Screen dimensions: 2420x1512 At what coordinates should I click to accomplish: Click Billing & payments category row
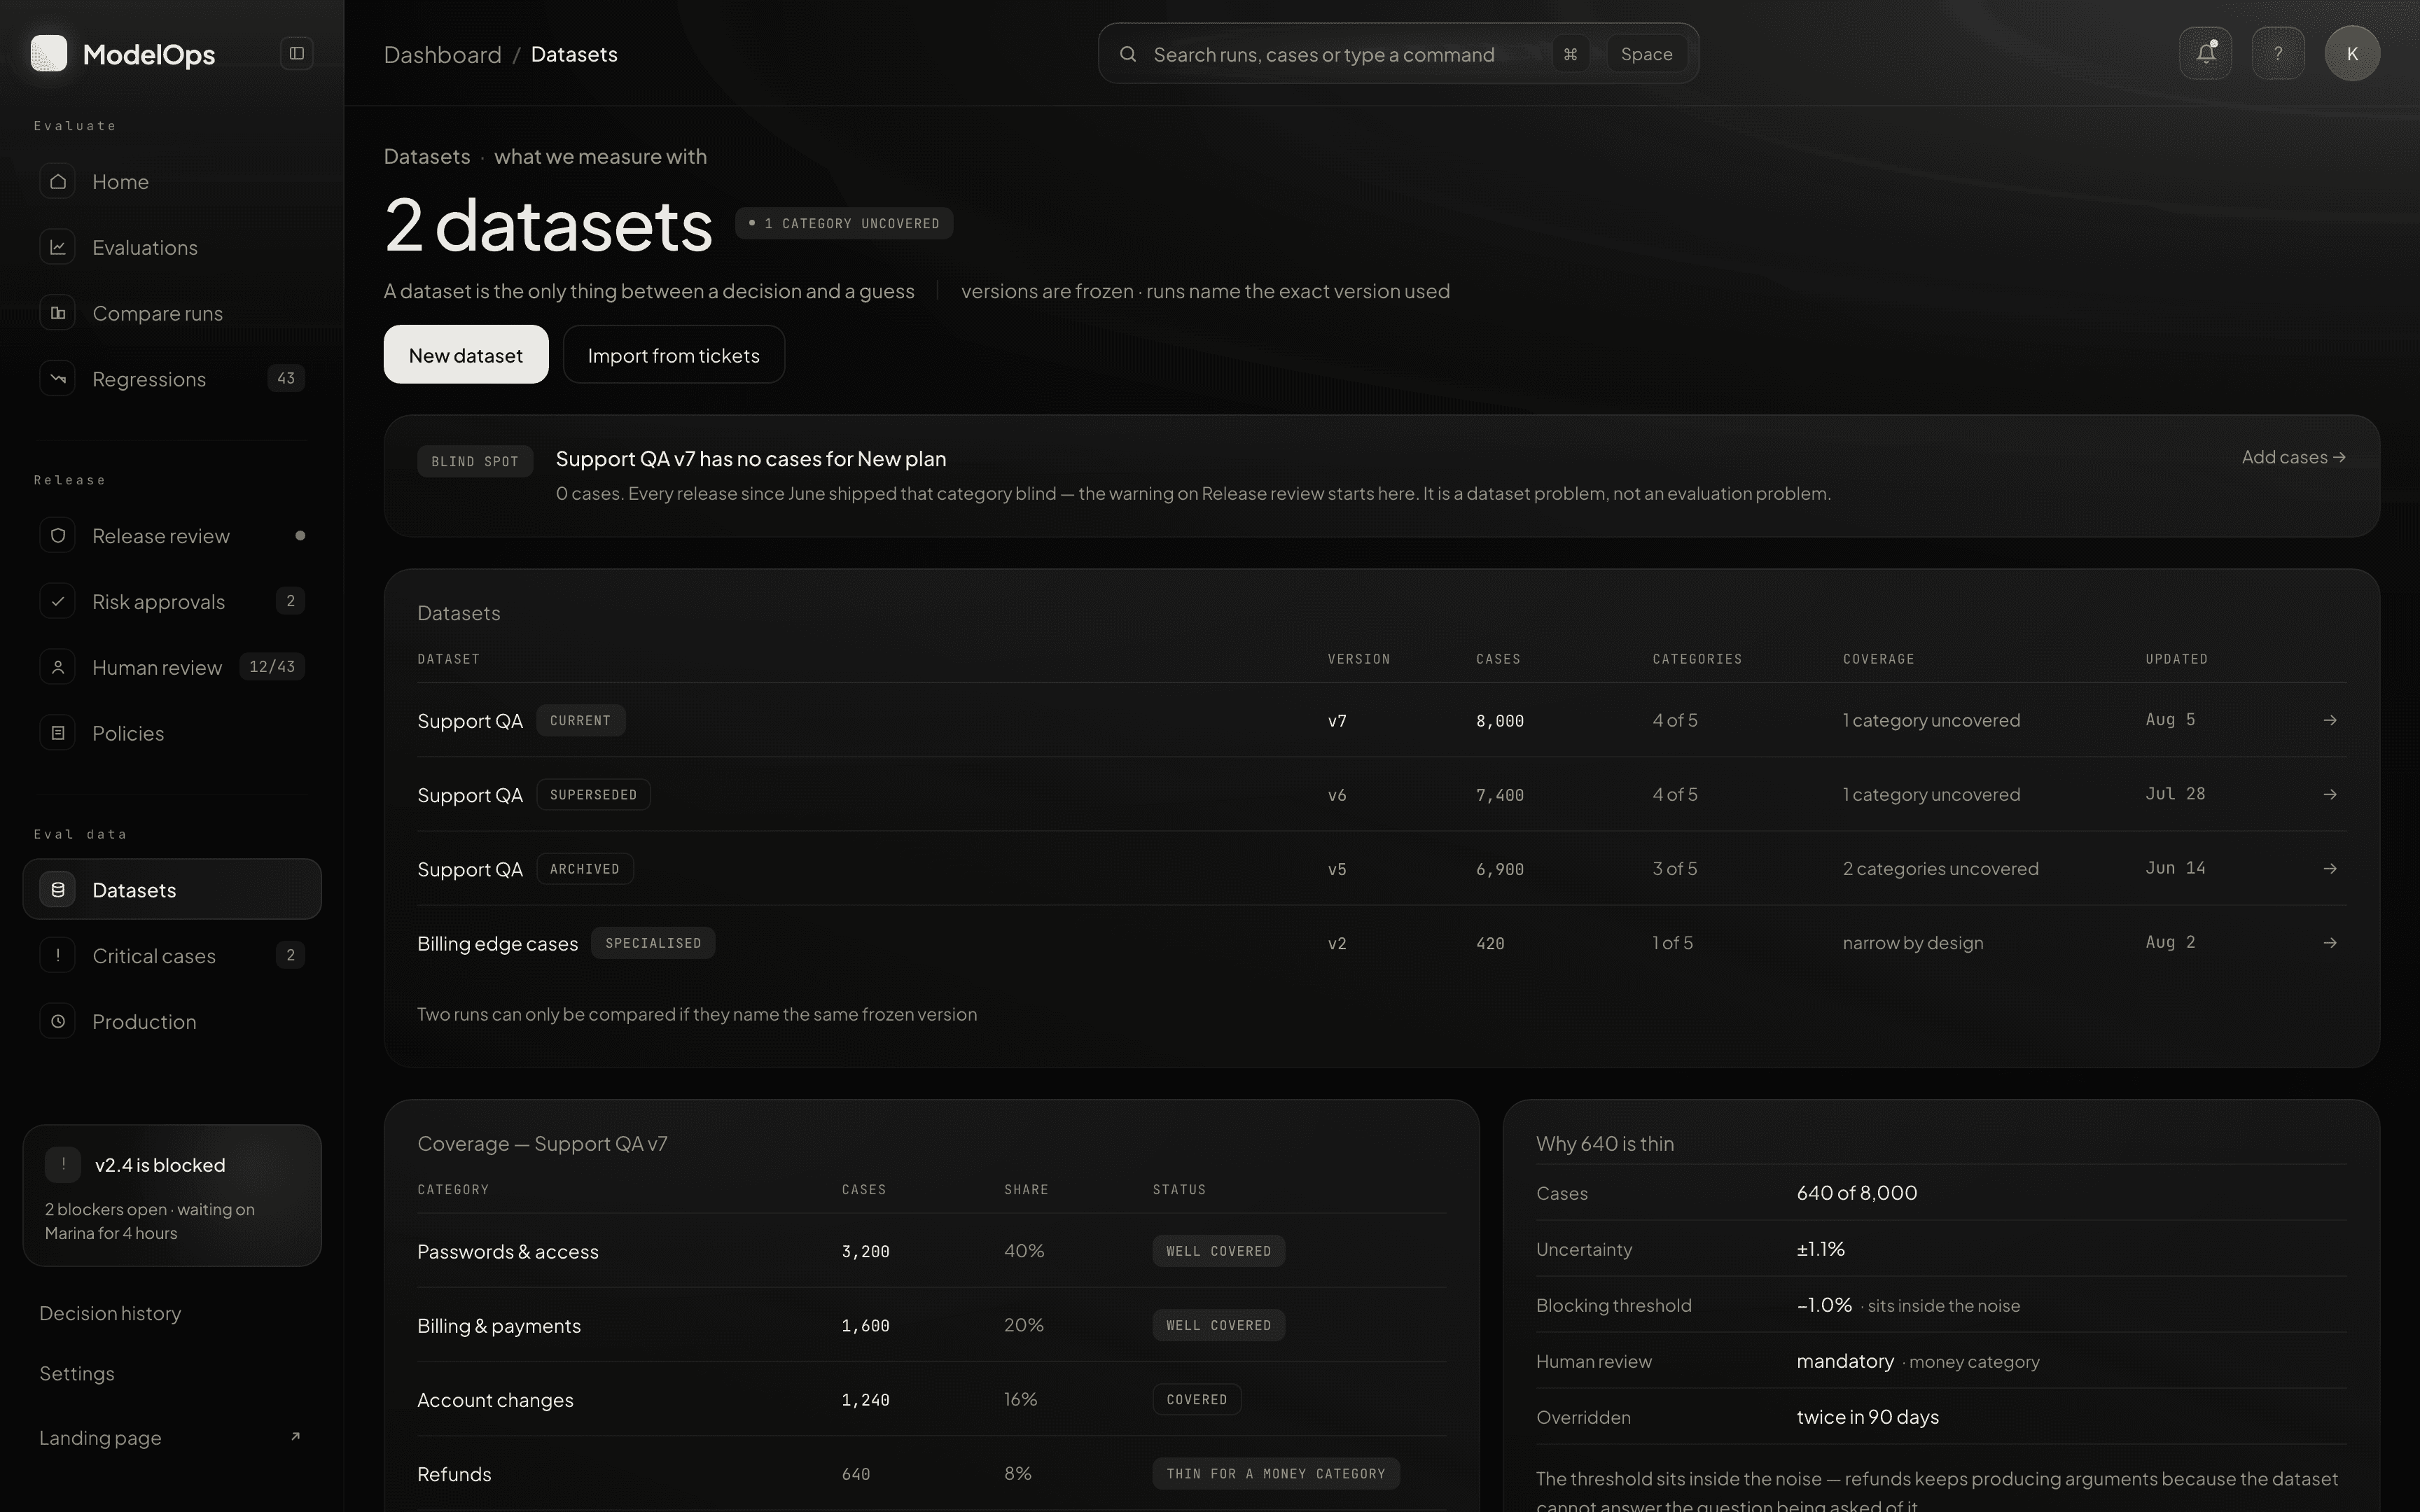click(932, 1325)
